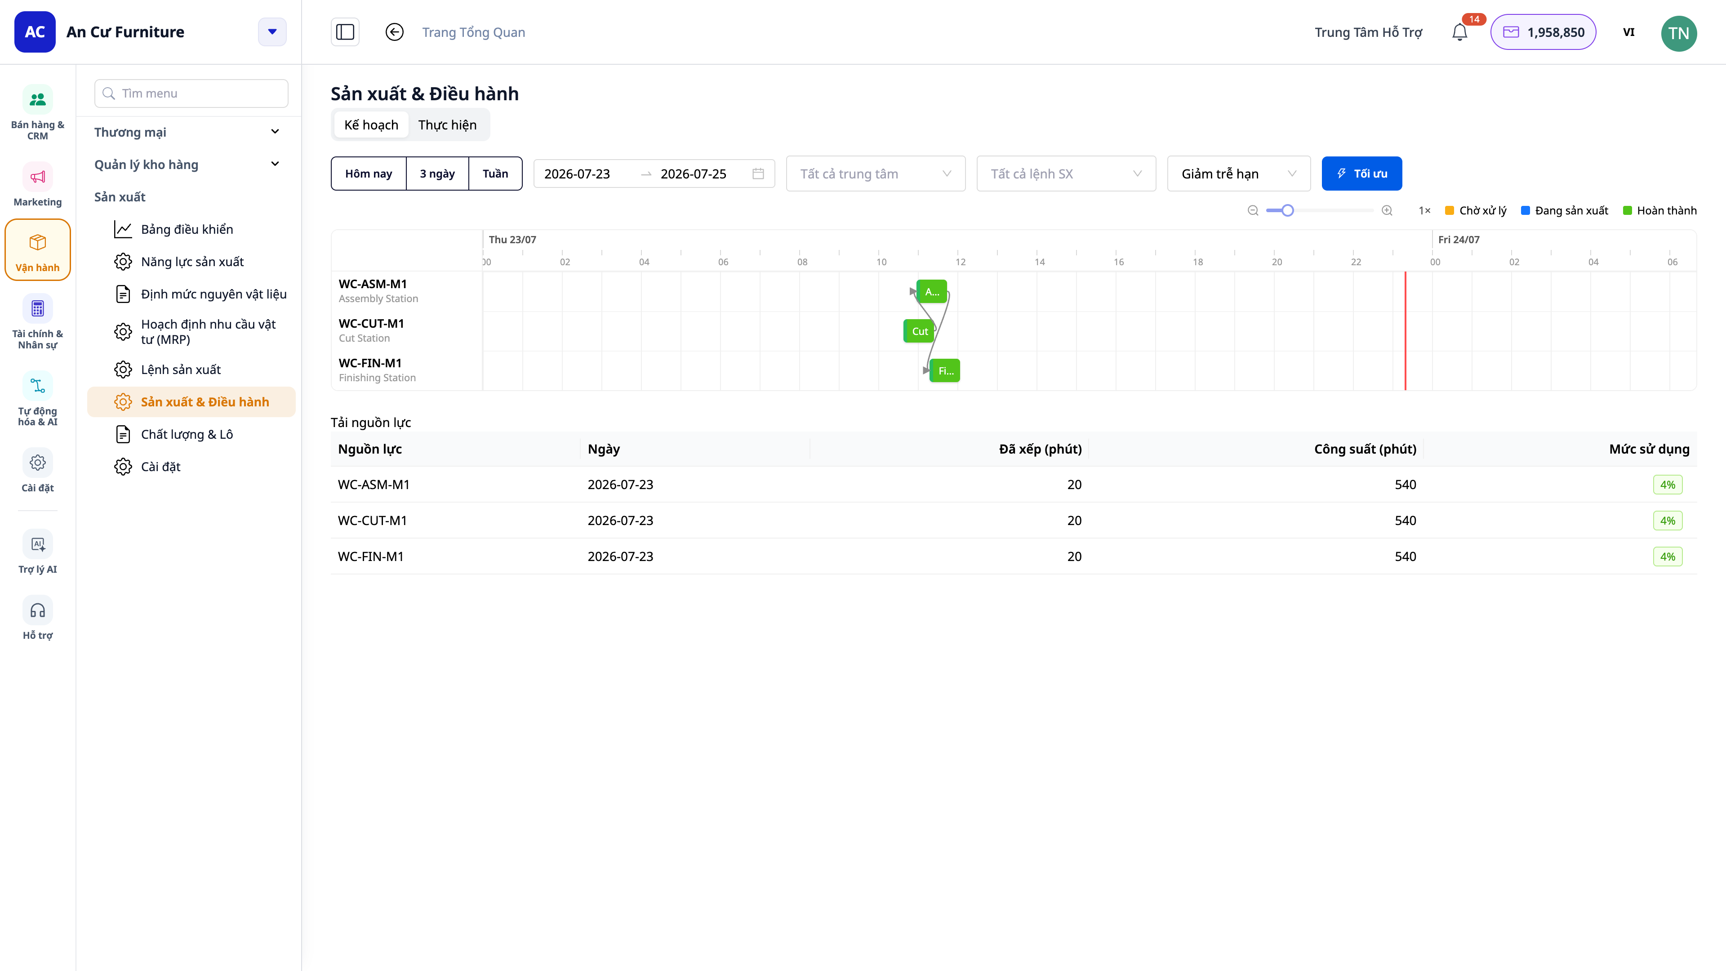
Task: Click the AC company logo
Action: pyautogui.click(x=35, y=31)
